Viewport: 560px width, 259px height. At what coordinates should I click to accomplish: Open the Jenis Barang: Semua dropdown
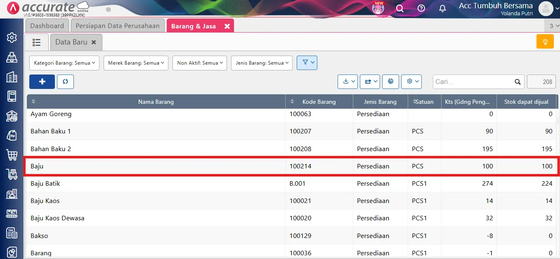pyautogui.click(x=262, y=63)
